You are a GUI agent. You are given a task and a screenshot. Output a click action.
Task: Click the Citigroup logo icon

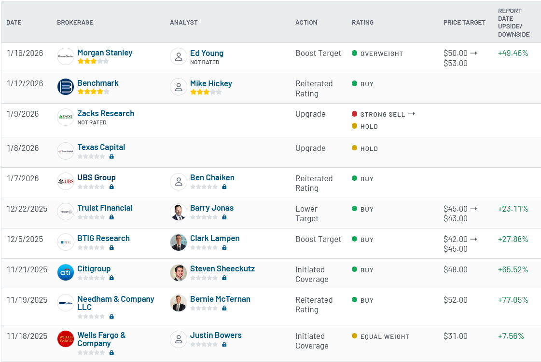pyautogui.click(x=66, y=272)
